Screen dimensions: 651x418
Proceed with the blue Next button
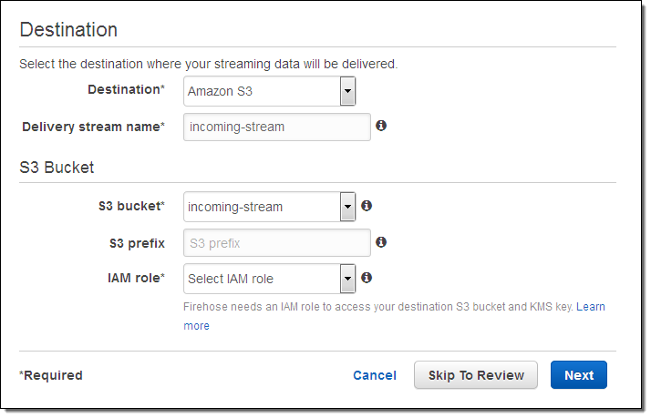[x=579, y=375]
